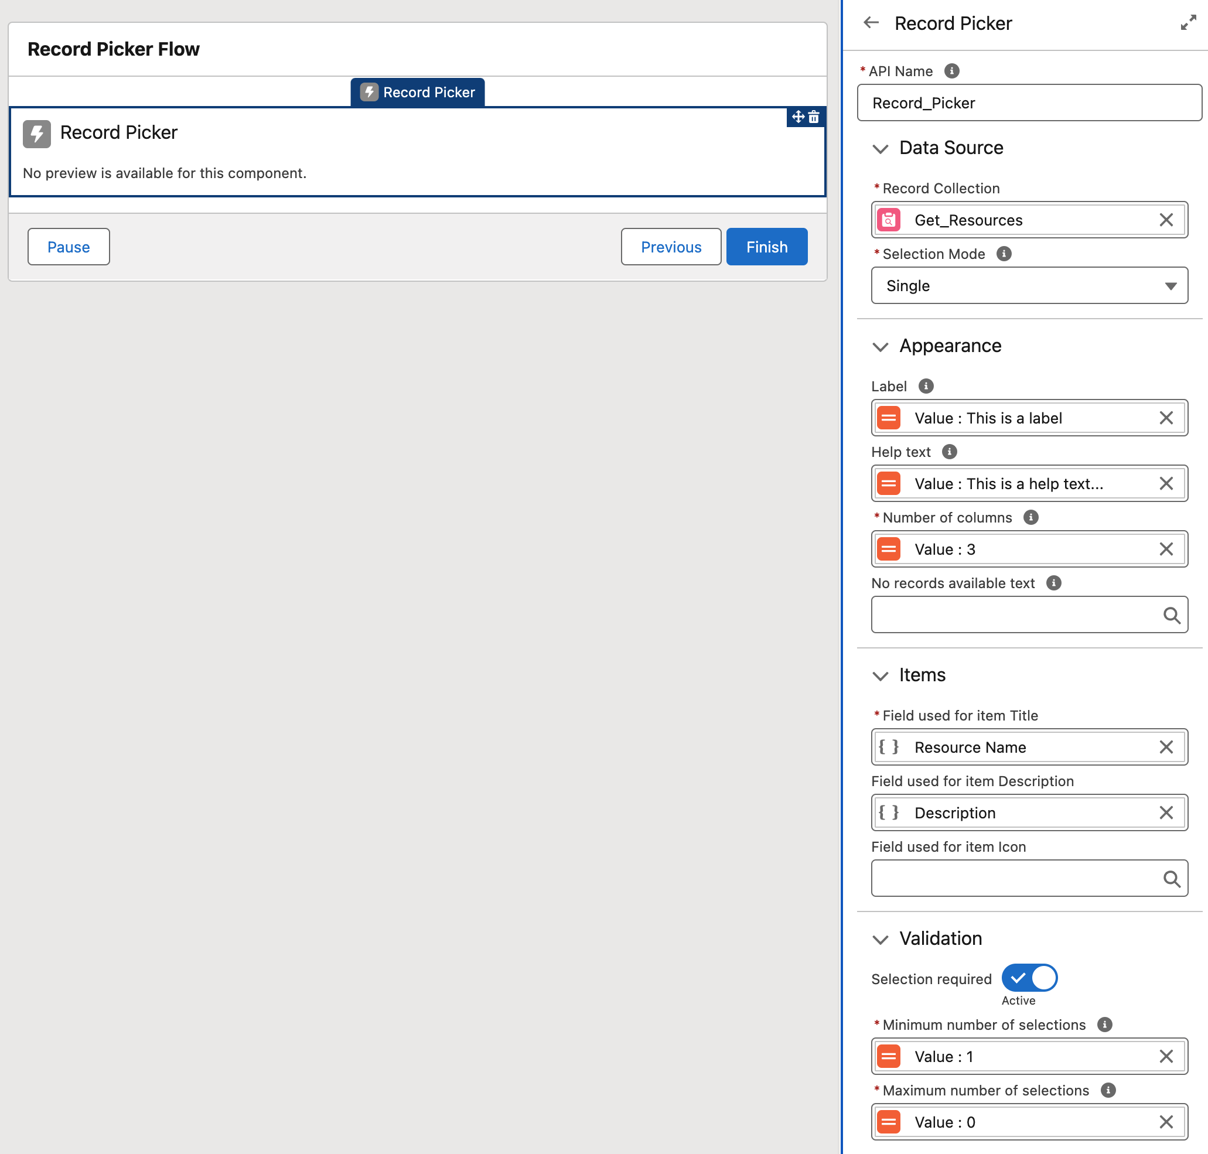Click info icon next to Number of columns
This screenshot has height=1154, width=1208.
[x=1030, y=517]
